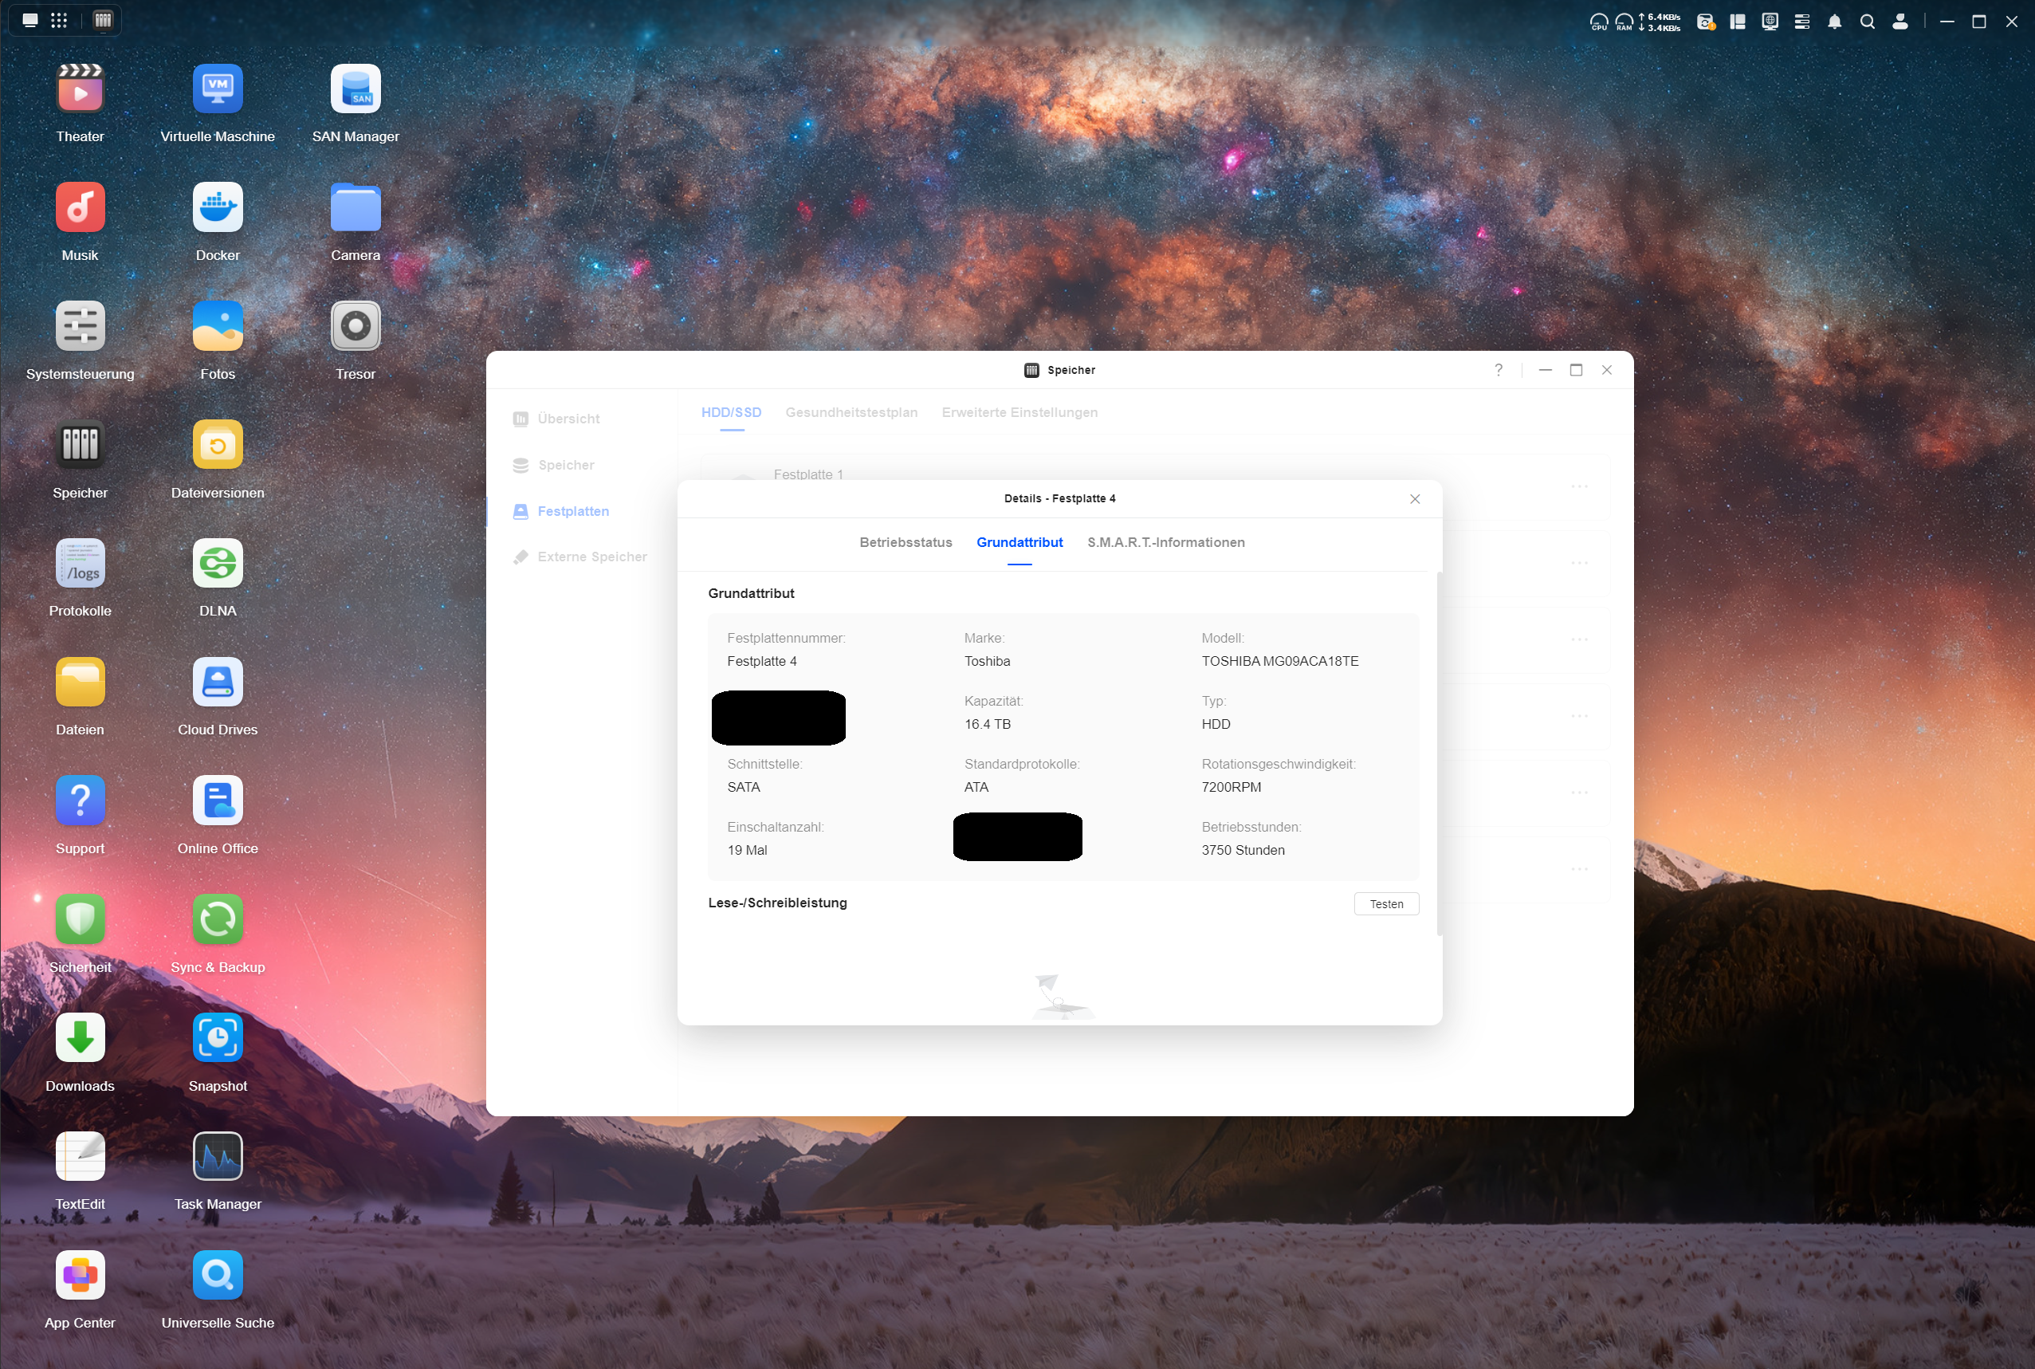The image size is (2035, 1369).
Task: Launch the Snapshot app icon
Action: point(218,1038)
